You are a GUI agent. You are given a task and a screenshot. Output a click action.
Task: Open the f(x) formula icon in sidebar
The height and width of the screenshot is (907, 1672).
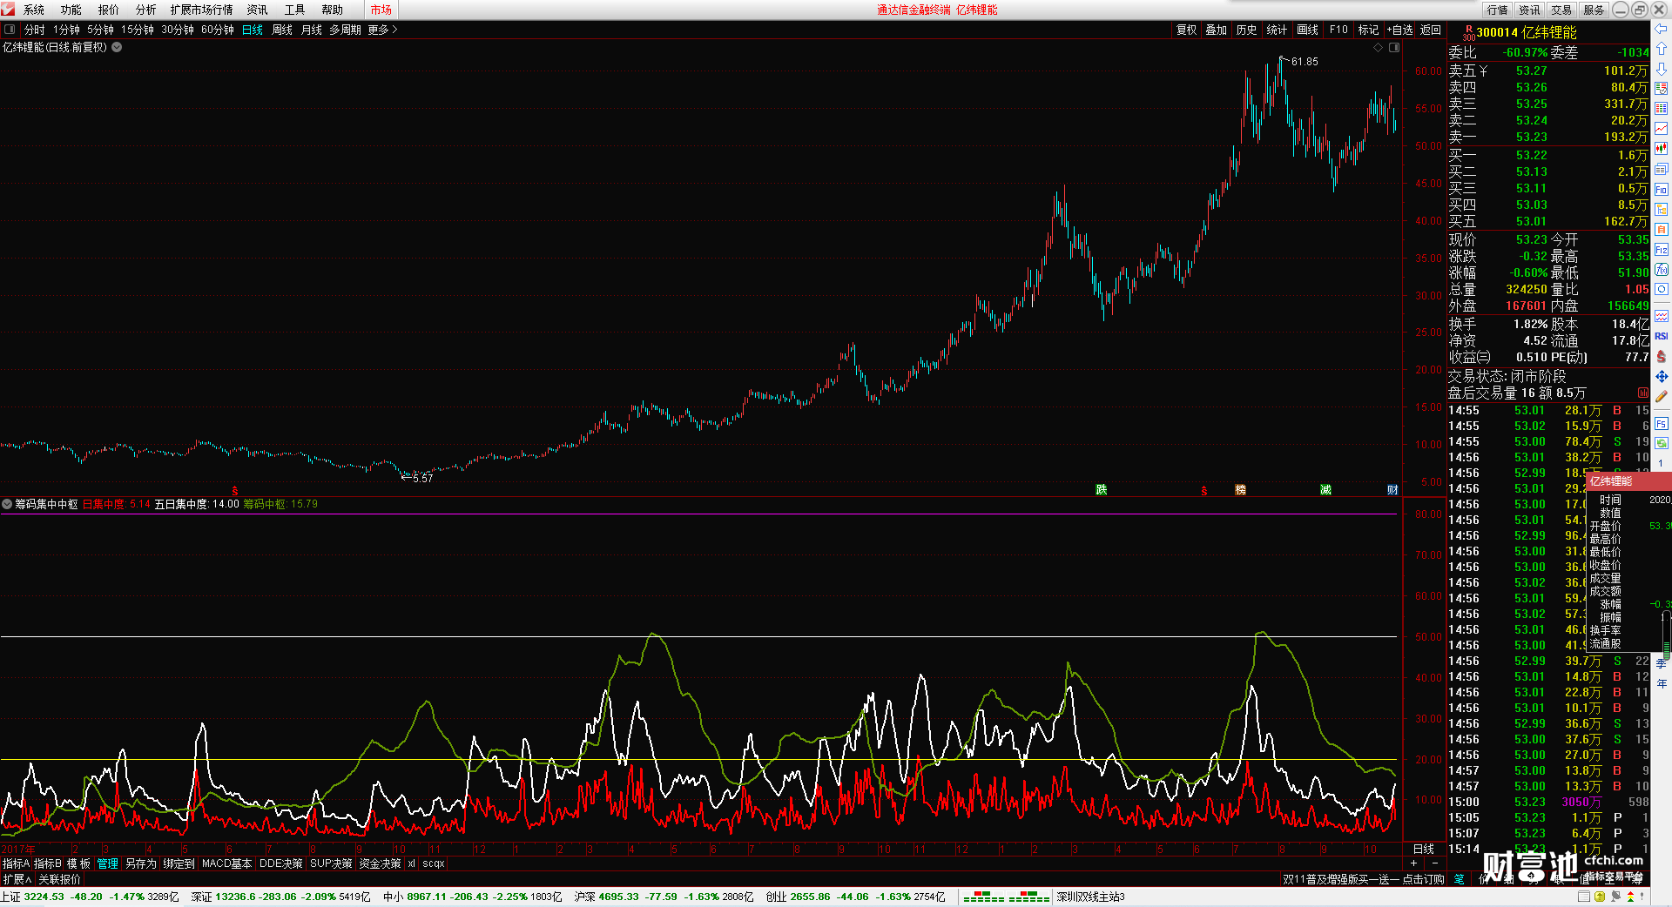point(1661,270)
